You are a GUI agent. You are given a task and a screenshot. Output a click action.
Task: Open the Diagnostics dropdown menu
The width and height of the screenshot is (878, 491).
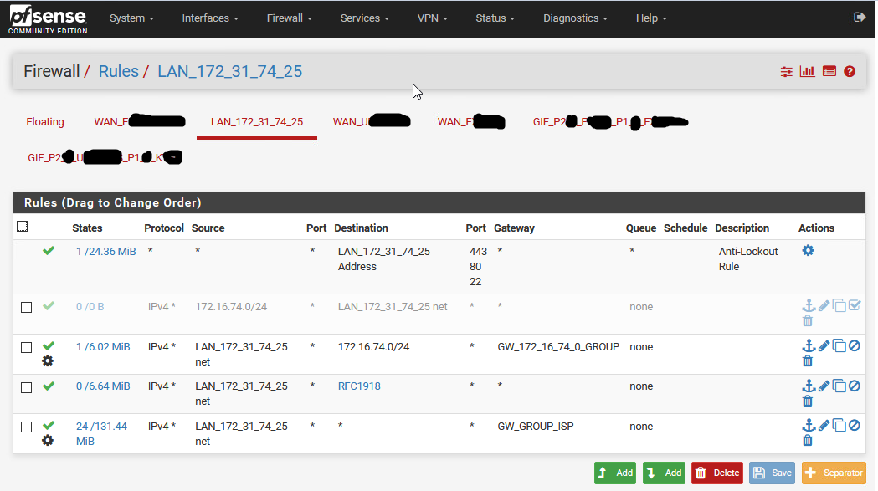pyautogui.click(x=576, y=18)
